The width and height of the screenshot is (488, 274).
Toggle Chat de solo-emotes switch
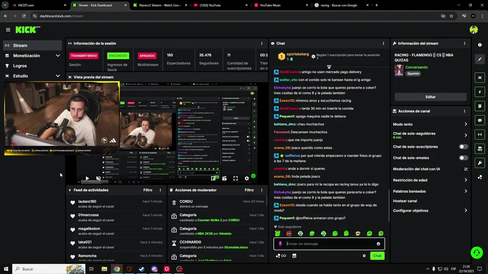tap(463, 158)
